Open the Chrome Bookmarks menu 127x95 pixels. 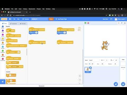click(32, 9)
